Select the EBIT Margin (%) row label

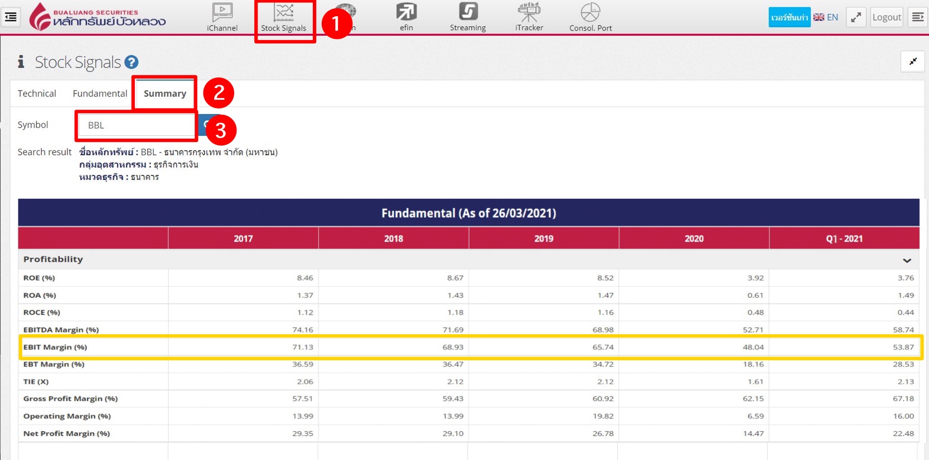click(55, 347)
